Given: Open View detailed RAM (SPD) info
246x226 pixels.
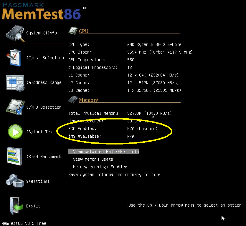Looking at the screenshot, I should [104, 152].
